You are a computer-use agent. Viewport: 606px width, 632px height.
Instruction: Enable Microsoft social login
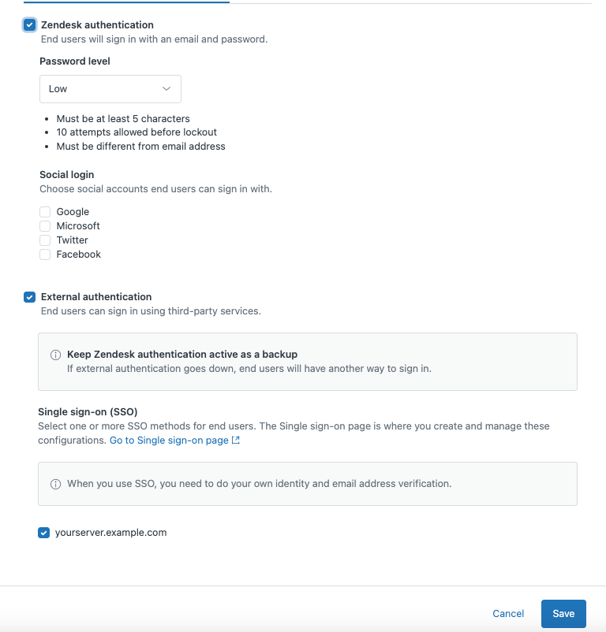coord(45,225)
